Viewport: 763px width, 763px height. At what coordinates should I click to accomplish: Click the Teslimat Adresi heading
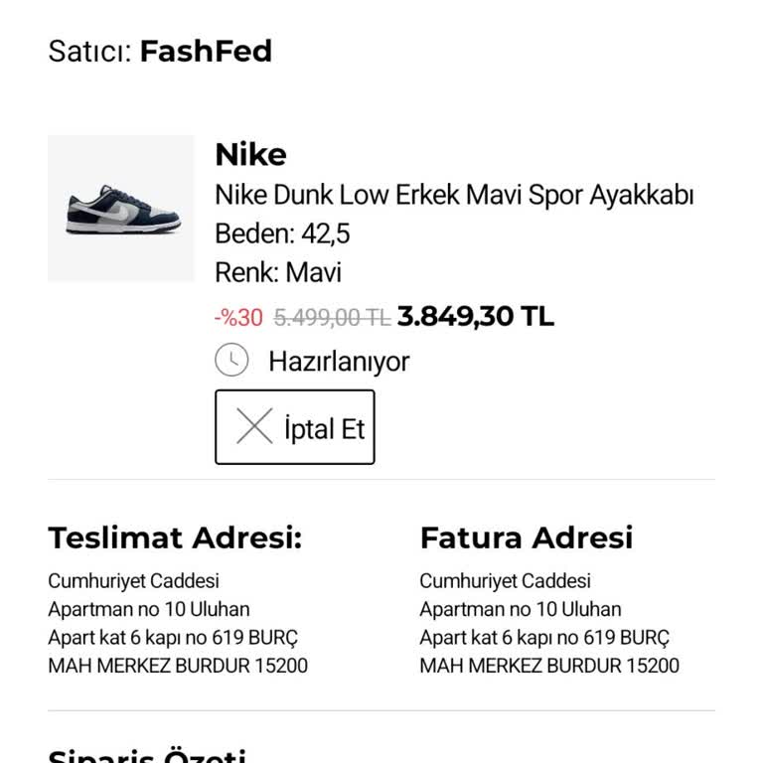(x=175, y=537)
